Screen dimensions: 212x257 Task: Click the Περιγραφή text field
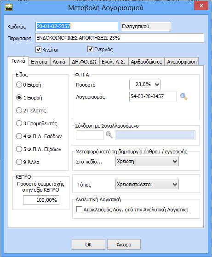pos(120,38)
